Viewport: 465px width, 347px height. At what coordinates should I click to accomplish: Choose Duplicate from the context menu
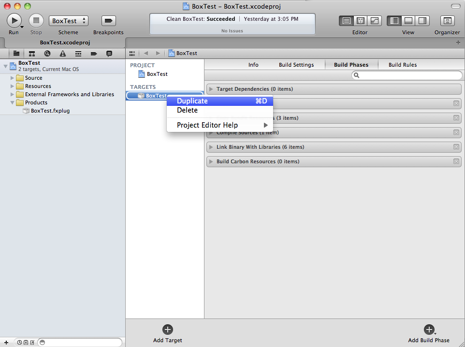click(x=192, y=101)
